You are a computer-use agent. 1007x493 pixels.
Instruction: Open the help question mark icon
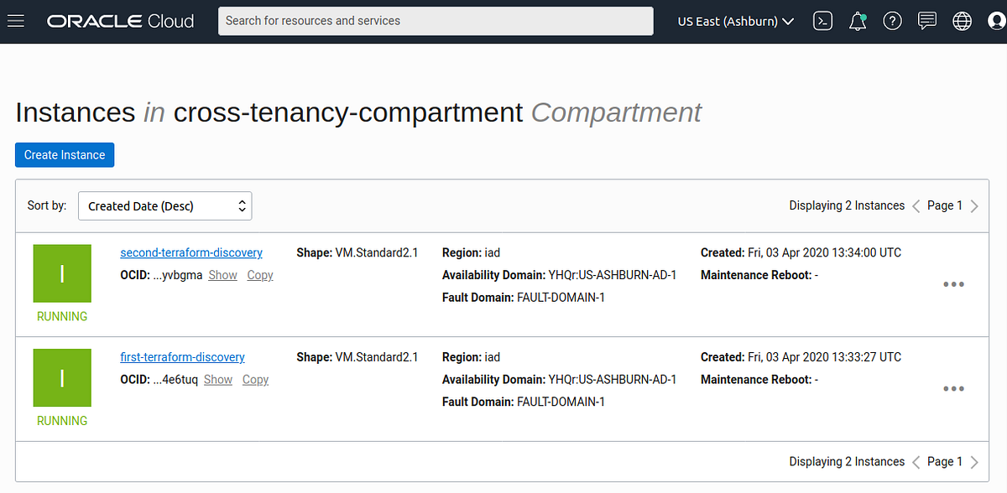coord(892,21)
